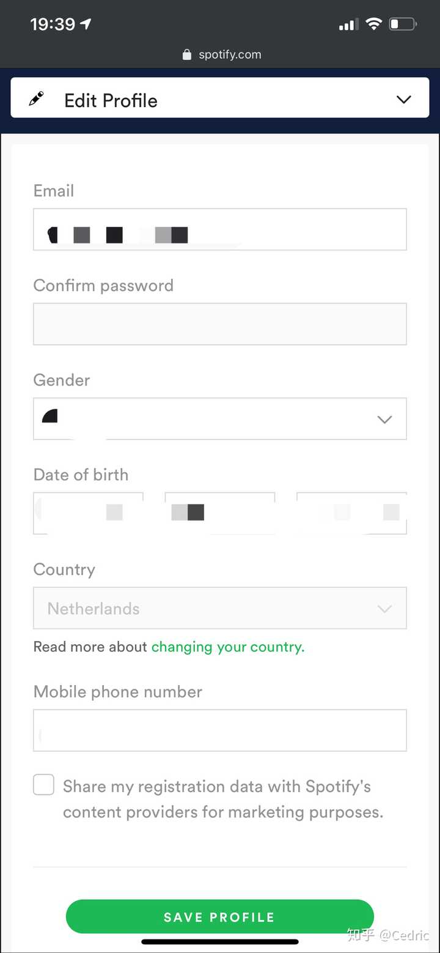Open the Gender dropdown
This screenshot has width=440, height=953.
coord(220,419)
